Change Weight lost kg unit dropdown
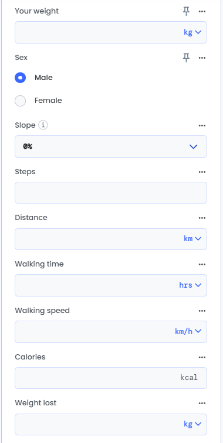223x443 pixels. pos(192,424)
